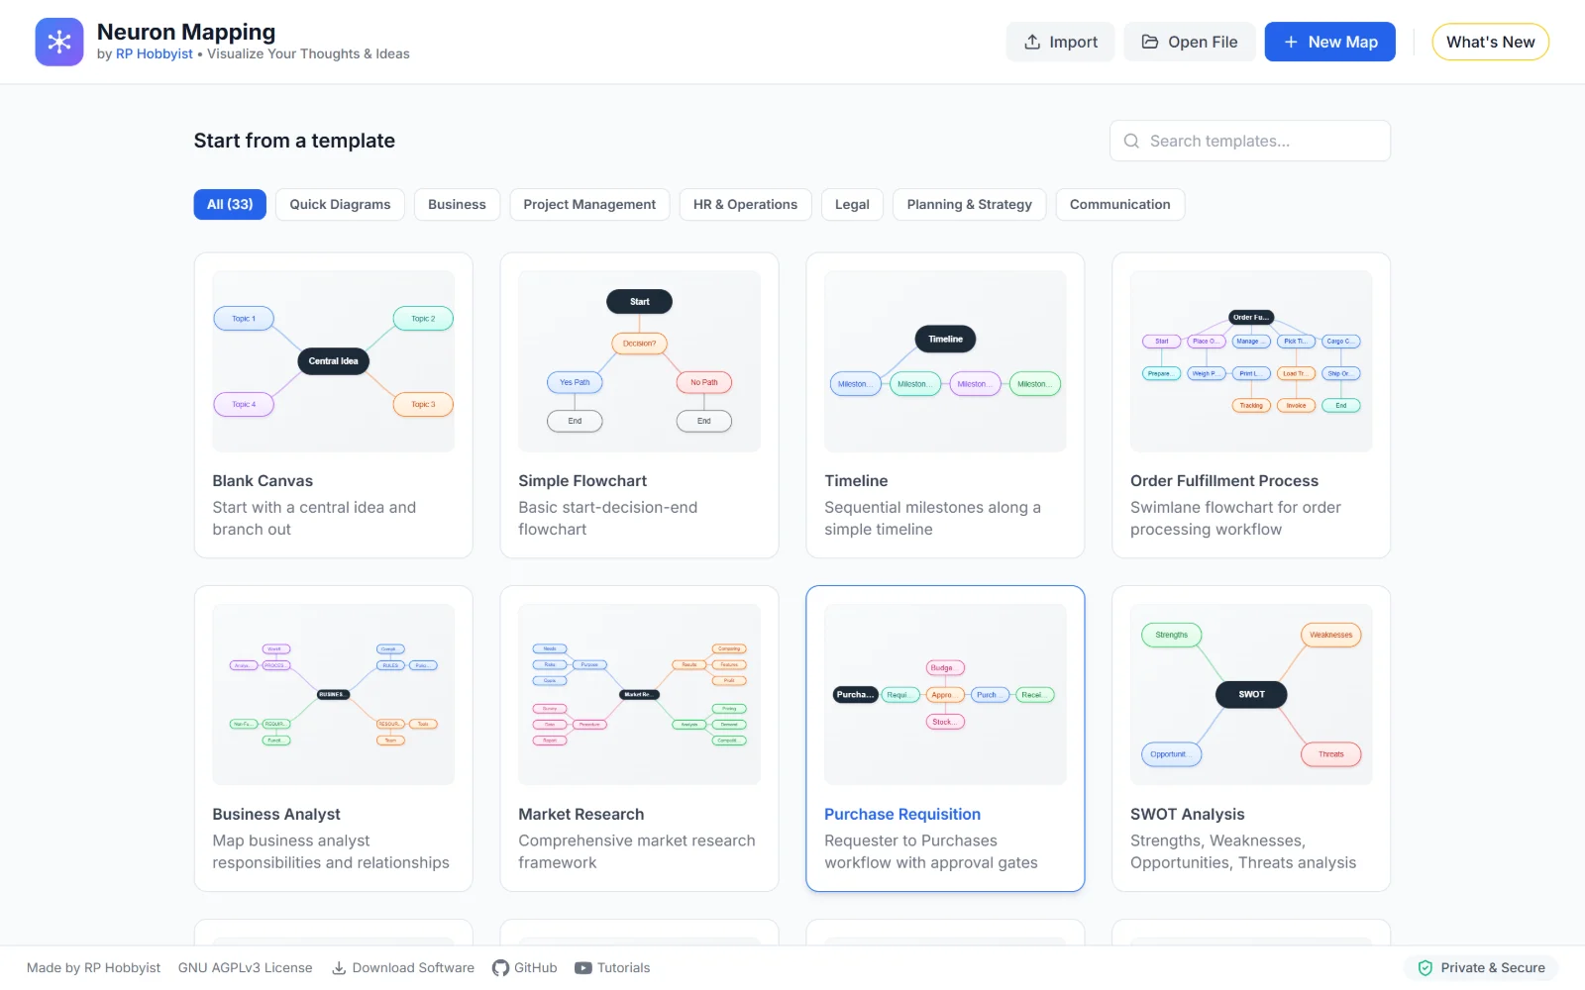Pick the Business Analyst template thumbnail

pyautogui.click(x=334, y=695)
